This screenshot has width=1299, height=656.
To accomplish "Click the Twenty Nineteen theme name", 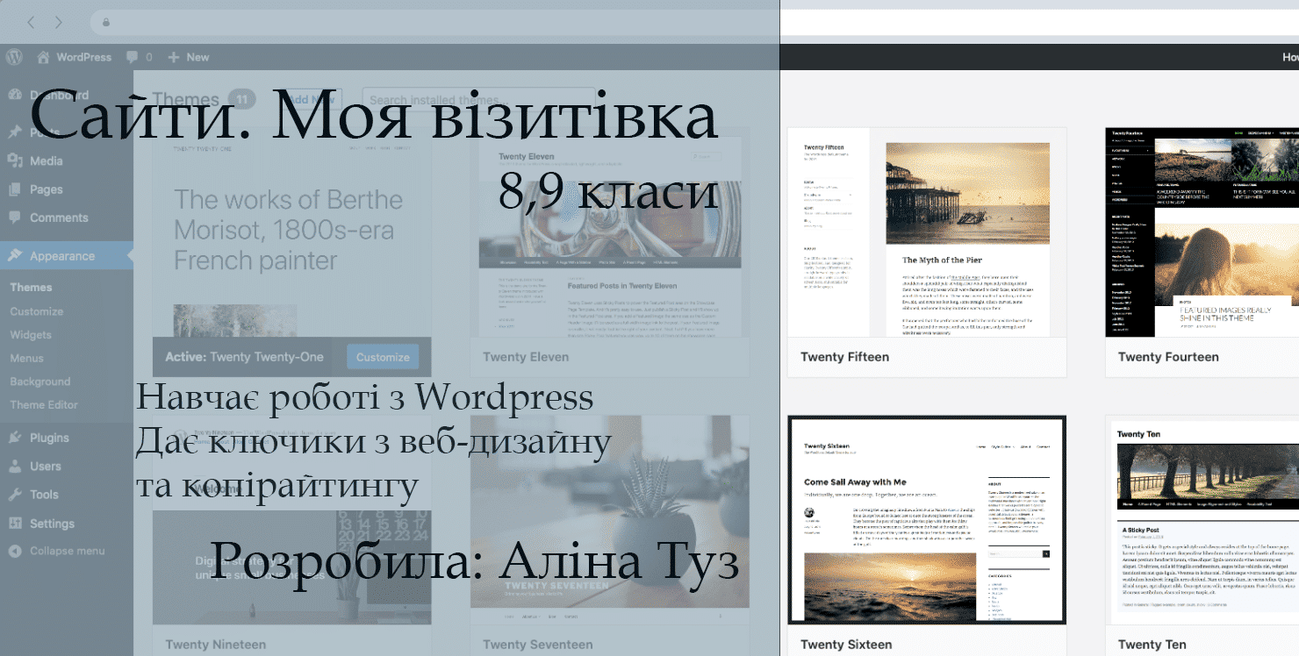I will [x=215, y=645].
